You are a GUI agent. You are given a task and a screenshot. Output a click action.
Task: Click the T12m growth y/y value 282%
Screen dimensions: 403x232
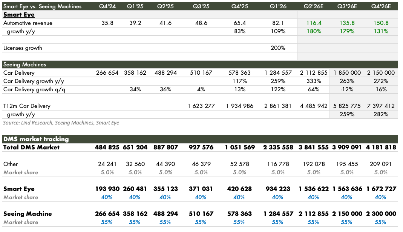coord(381,114)
